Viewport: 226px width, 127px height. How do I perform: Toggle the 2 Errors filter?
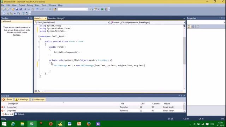(7, 99)
